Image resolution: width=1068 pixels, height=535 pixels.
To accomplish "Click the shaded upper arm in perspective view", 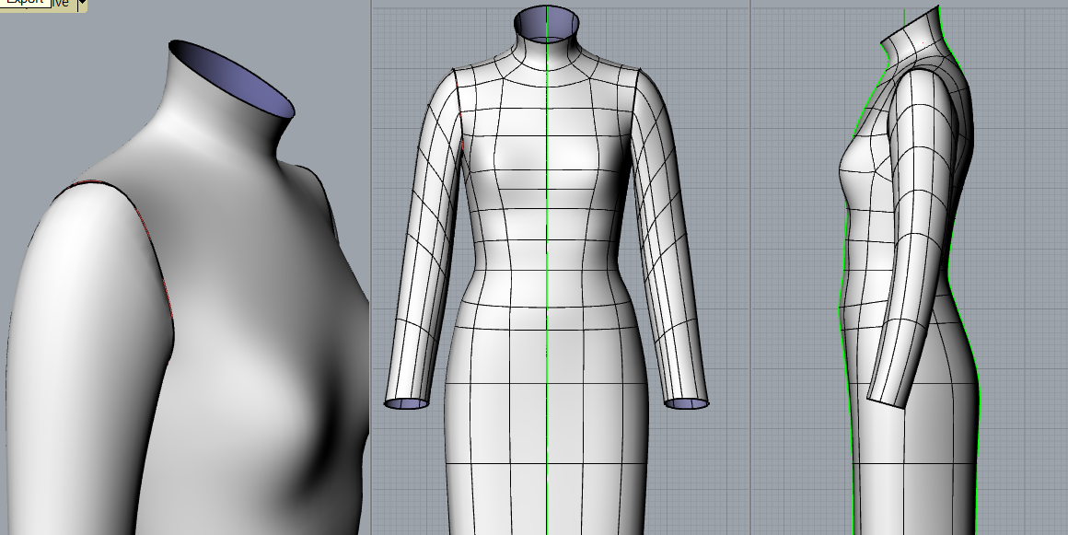I will pos(83,304).
